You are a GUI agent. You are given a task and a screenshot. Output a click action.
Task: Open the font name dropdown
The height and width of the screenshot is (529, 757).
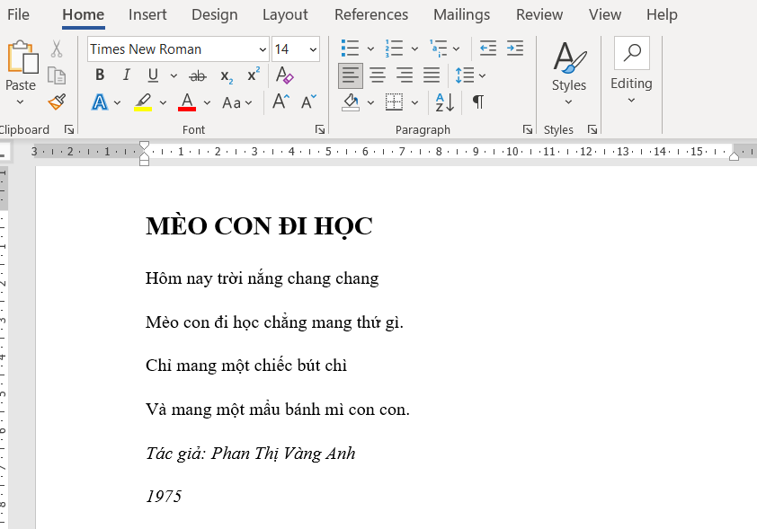(x=262, y=49)
